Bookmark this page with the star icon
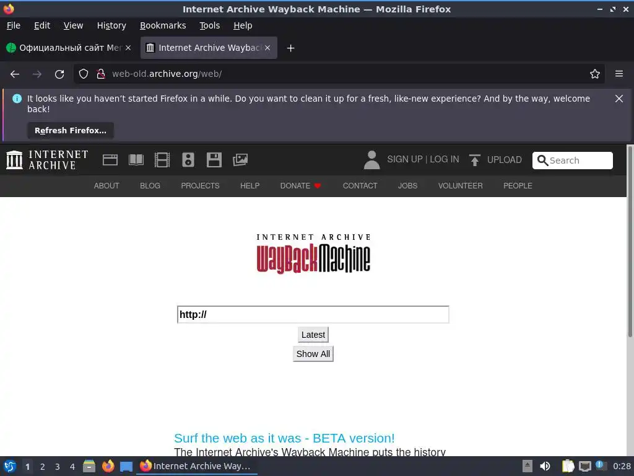Viewport: 634px width, 476px height. click(x=595, y=74)
